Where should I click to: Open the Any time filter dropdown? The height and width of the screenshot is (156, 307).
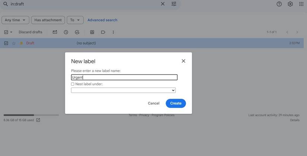point(15,20)
